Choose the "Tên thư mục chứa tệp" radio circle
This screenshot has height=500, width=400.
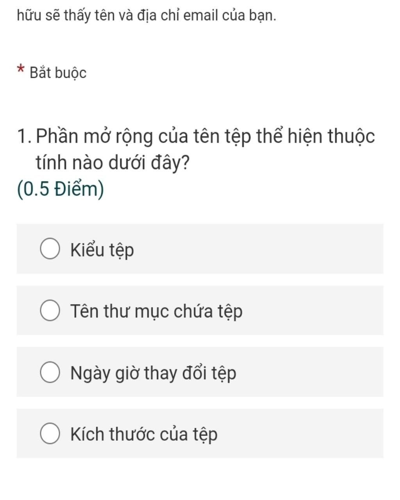(50, 311)
